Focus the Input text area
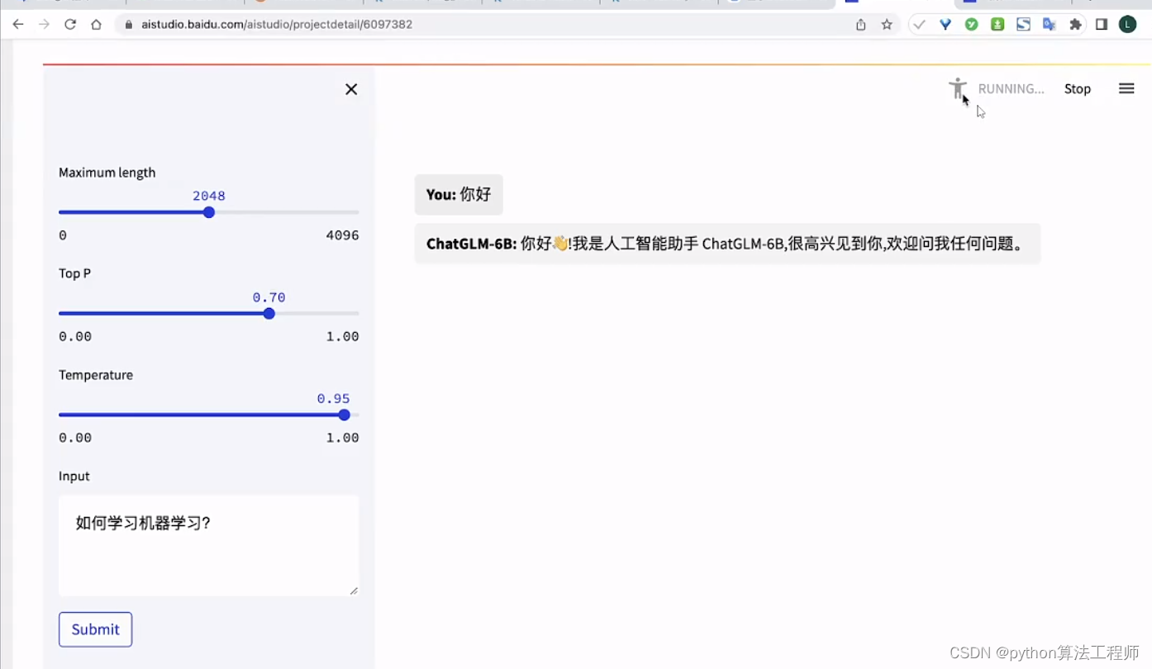Image resolution: width=1152 pixels, height=669 pixels. [x=208, y=546]
